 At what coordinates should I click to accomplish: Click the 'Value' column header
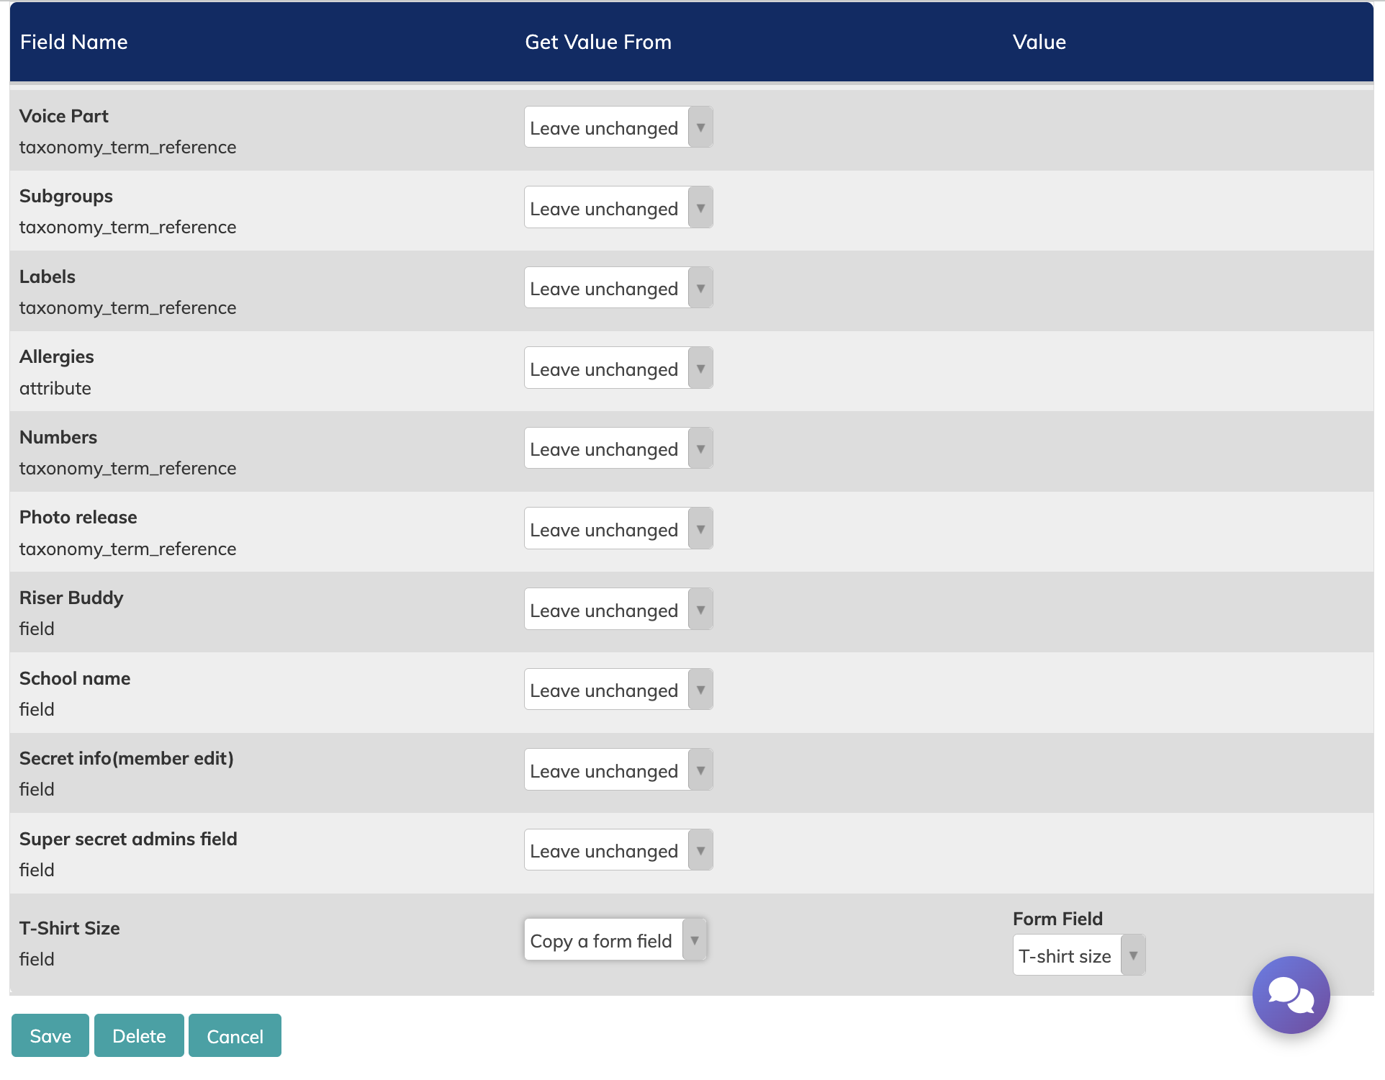(1039, 42)
